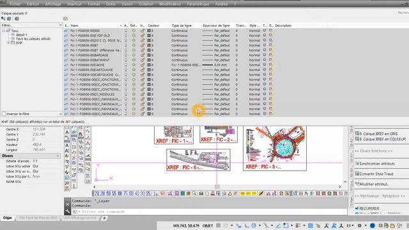The height and width of the screenshot is (230, 409).
Task: Open the Fichier menu
Action: click(x=15, y=4)
